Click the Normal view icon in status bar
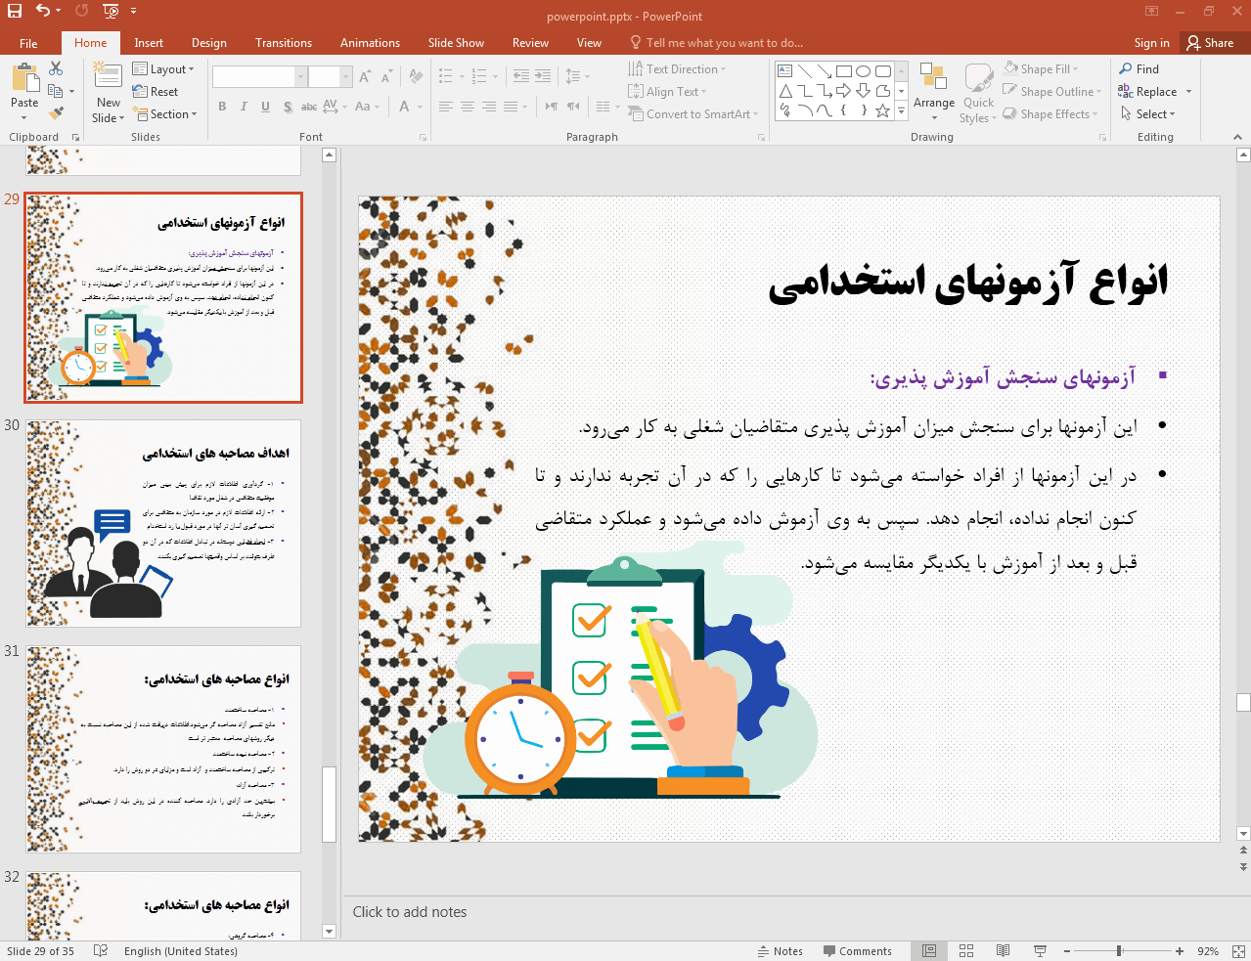The height and width of the screenshot is (961, 1251). (x=929, y=950)
